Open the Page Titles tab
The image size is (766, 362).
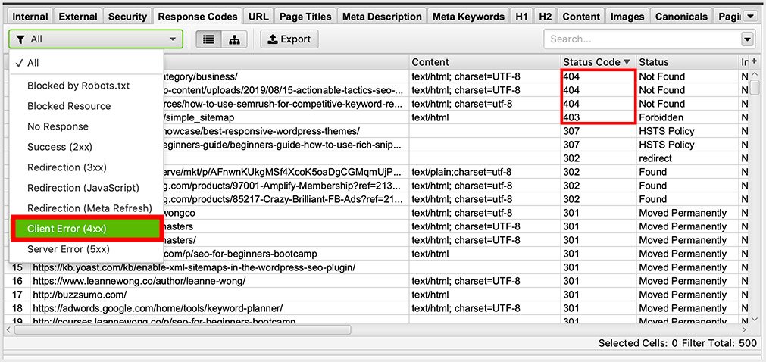pos(305,17)
